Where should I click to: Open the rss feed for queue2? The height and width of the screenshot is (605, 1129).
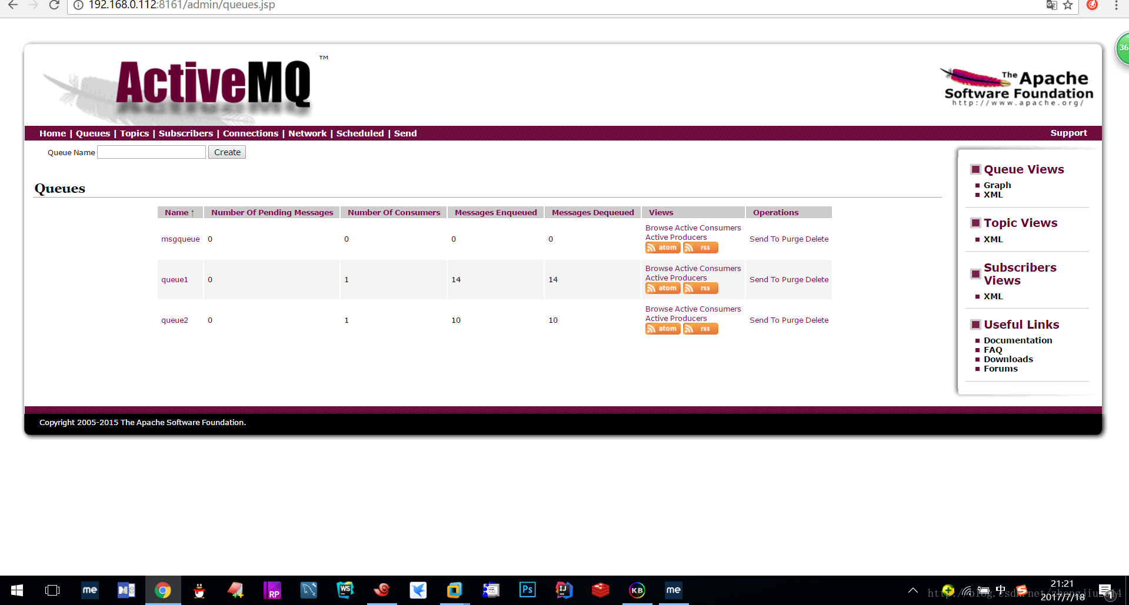700,329
